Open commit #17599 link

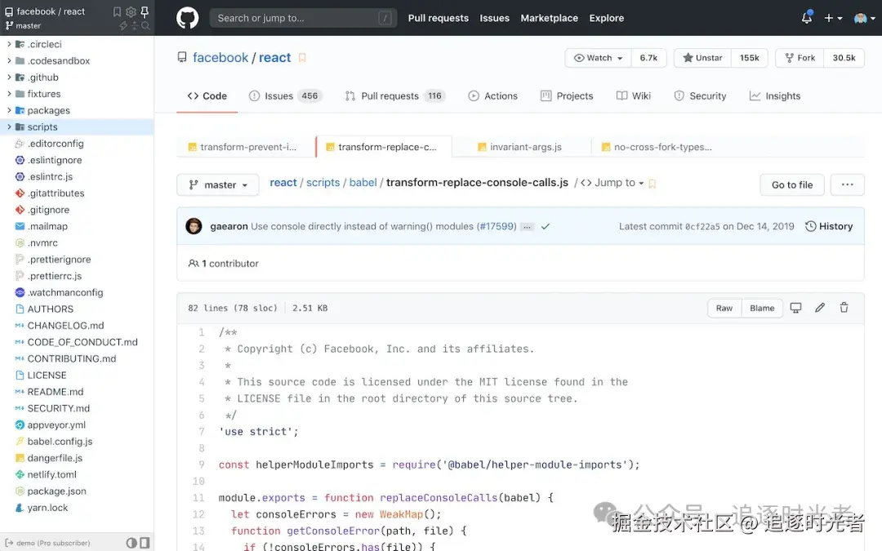pyautogui.click(x=497, y=226)
